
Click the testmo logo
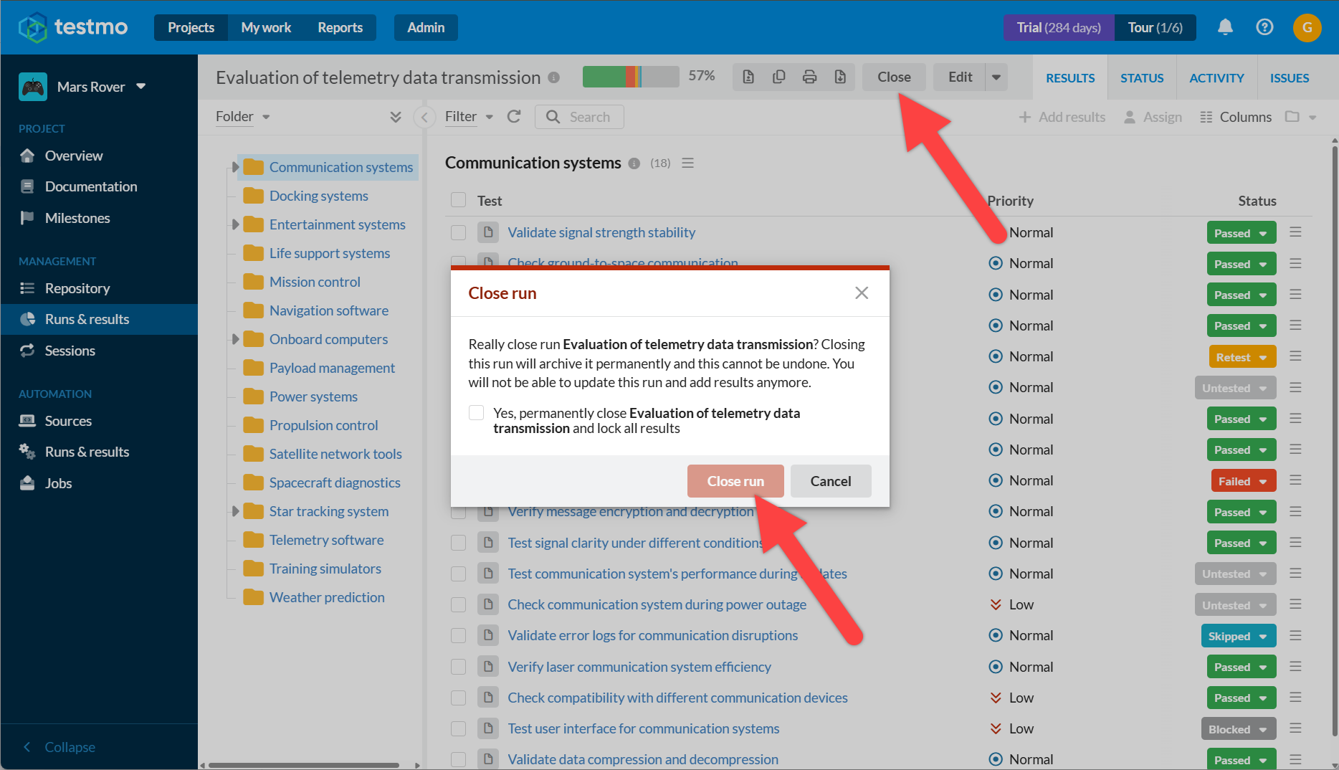tap(72, 27)
